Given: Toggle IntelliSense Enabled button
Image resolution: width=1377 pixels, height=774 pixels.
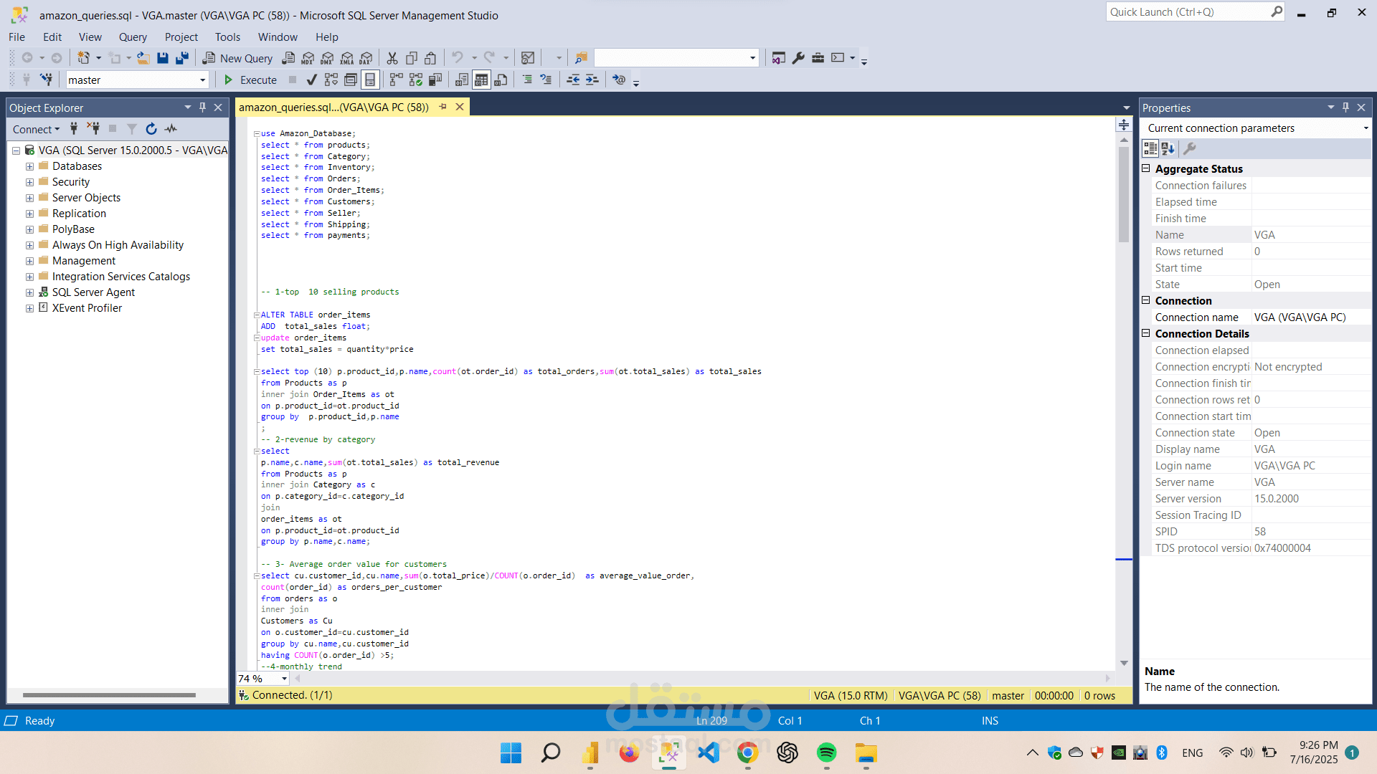Looking at the screenshot, I should 370,80.
